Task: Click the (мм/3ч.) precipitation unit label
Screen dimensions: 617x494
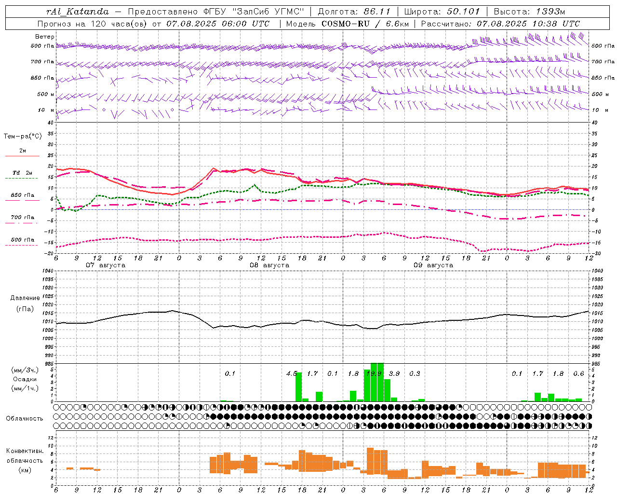Action: click(25, 370)
